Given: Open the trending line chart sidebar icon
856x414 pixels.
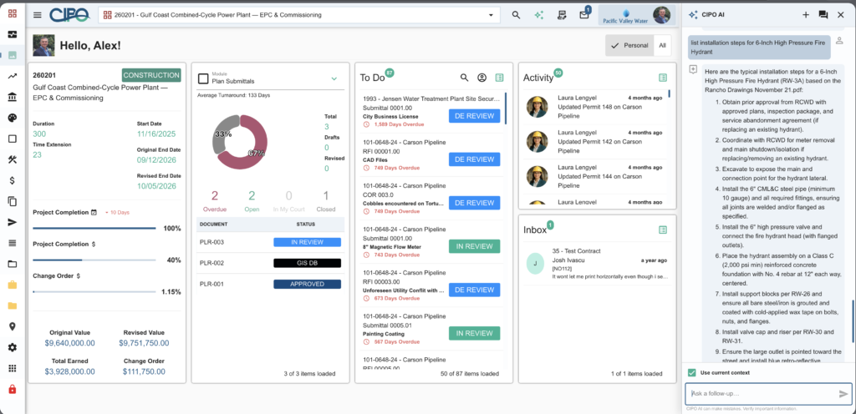Looking at the screenshot, I should click(12, 76).
